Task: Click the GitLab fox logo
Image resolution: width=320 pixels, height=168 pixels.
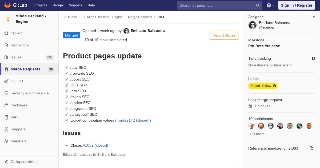Action: click(7, 5)
